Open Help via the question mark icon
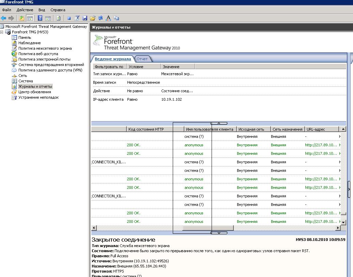The image size is (353, 277). [40, 18]
